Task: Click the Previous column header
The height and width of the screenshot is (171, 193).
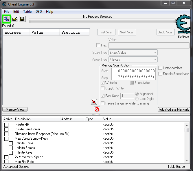Action: (74, 33)
